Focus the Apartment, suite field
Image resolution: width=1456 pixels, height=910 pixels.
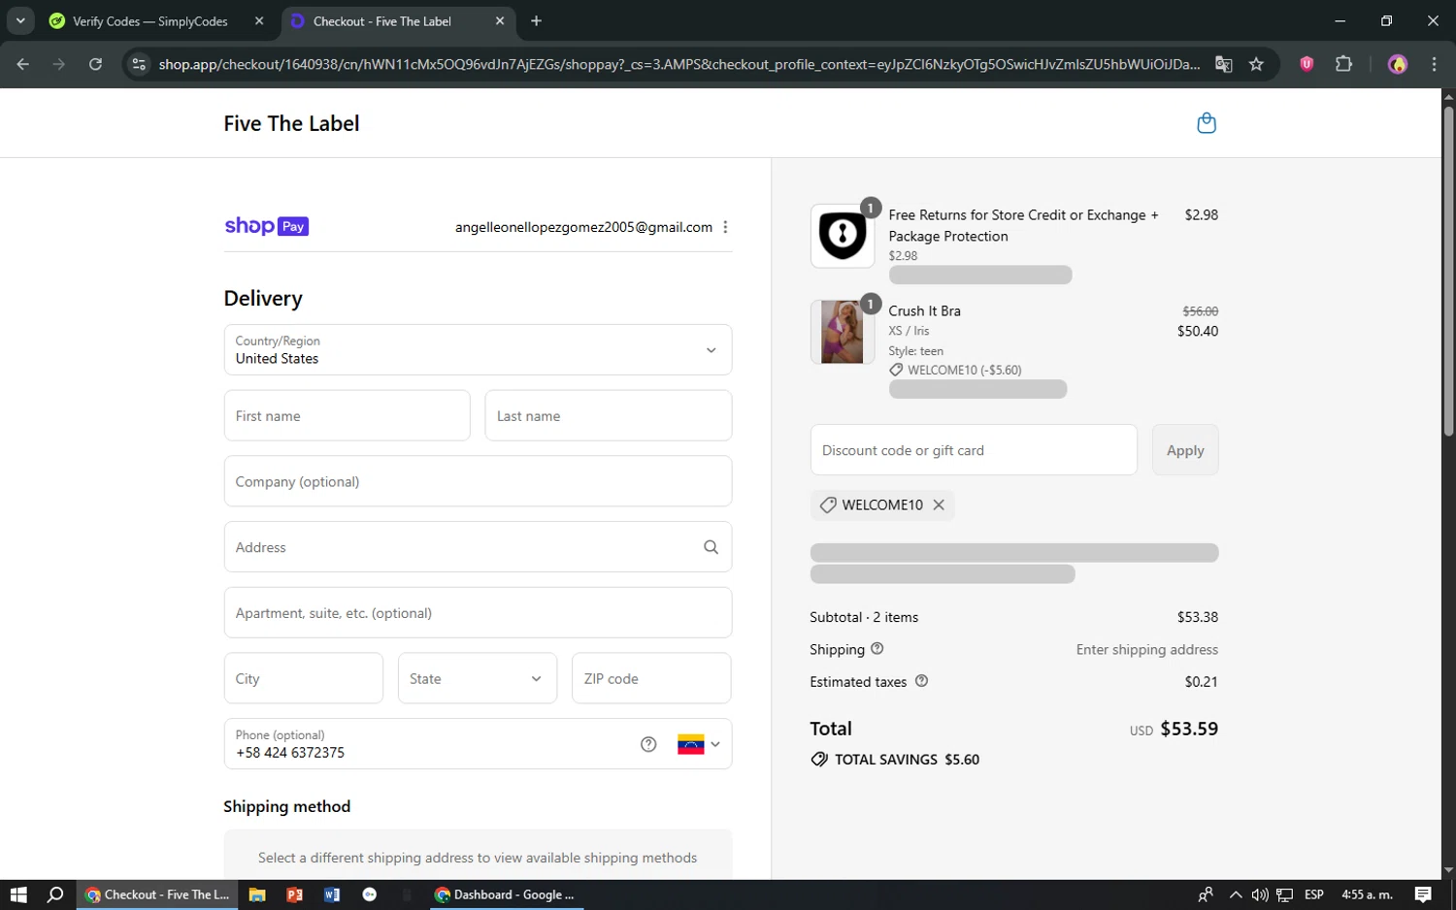coord(478,612)
